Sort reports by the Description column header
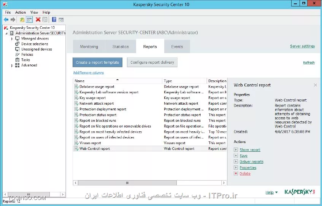This screenshot has height=206, width=322. [x=217, y=81]
